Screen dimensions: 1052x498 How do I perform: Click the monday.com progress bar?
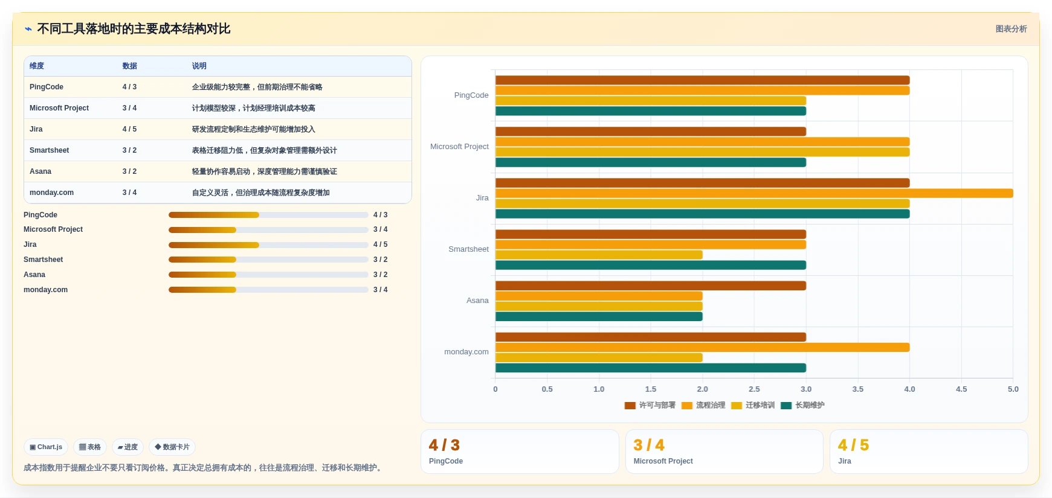(268, 290)
